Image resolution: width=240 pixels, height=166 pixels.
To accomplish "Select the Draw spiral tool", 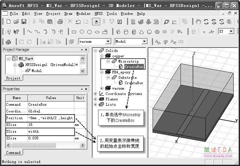I will point(172,32).
